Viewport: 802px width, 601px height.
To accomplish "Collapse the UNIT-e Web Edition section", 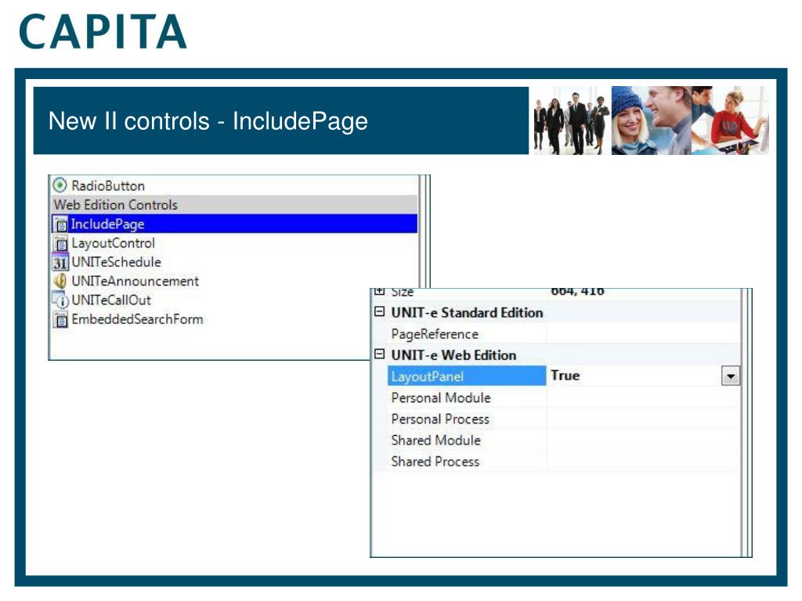I will coord(379,354).
